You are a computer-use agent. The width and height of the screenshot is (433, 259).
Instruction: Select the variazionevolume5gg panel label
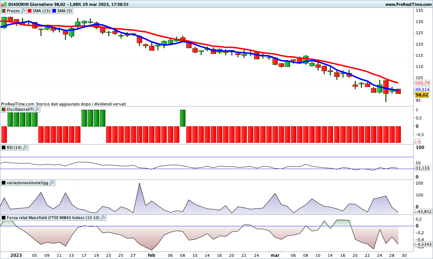28,183
